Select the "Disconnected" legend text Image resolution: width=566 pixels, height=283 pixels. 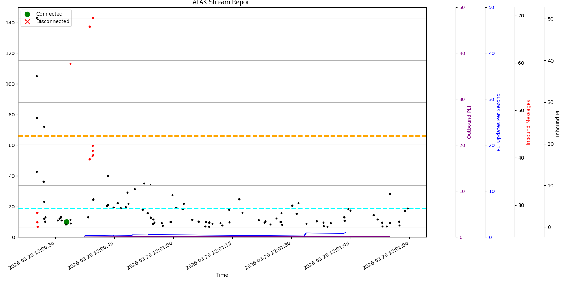click(53, 22)
